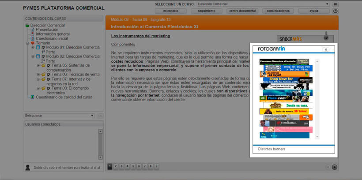Viewport: 362px width, 180px height.
Task: Click the banners image in Fotografía popup
Action: click(x=286, y=98)
